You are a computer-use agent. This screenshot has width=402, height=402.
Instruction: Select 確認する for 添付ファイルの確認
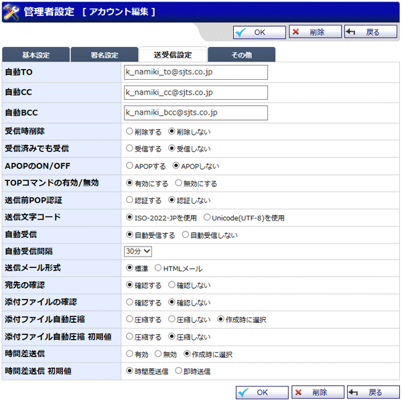(x=129, y=302)
